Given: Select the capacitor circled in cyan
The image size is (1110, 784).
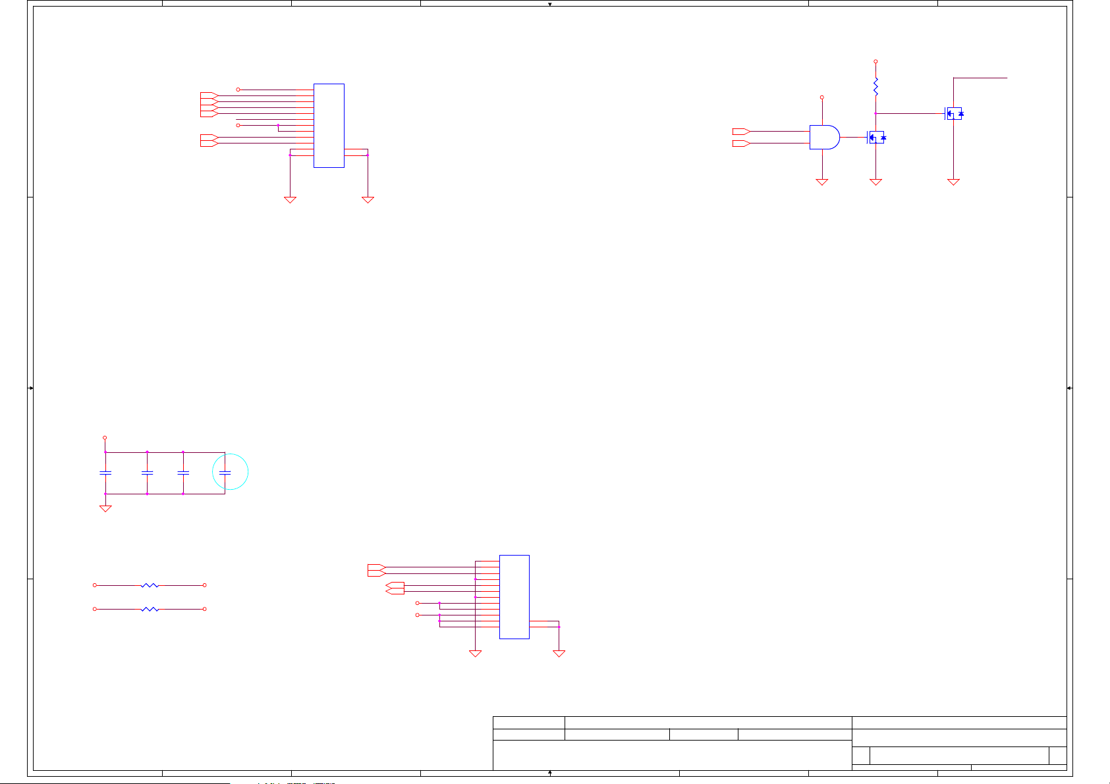Looking at the screenshot, I should pos(225,473).
